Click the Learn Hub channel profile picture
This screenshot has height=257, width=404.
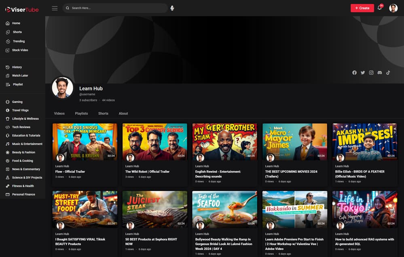(x=62, y=88)
